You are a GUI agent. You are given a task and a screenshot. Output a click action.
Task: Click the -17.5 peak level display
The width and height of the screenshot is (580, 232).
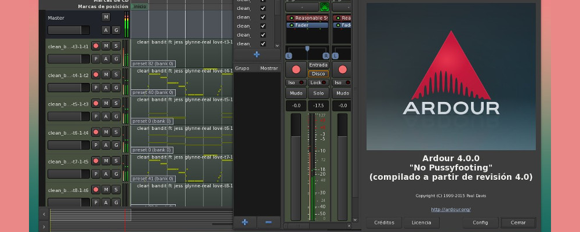(x=318, y=106)
